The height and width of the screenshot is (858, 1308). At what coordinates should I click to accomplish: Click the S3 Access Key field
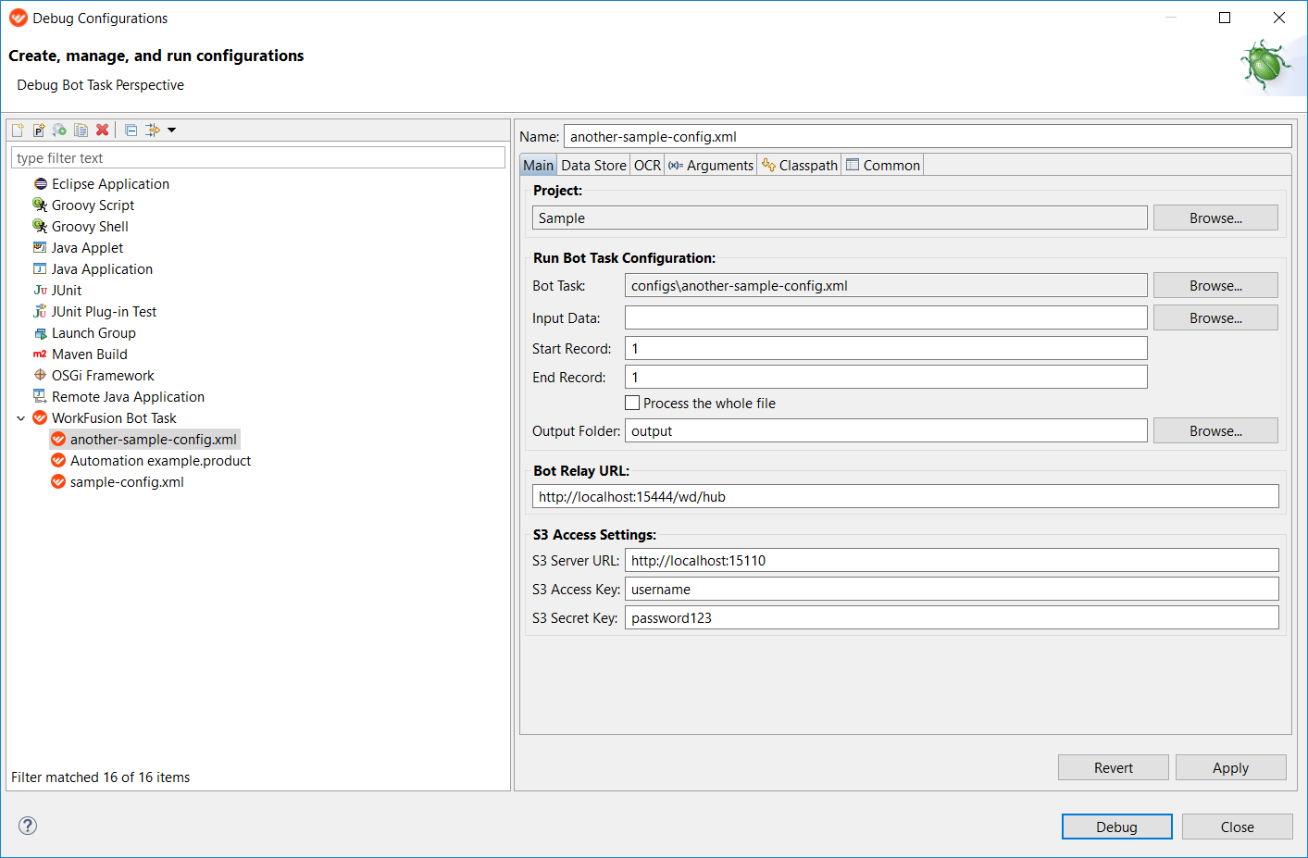pyautogui.click(x=952, y=590)
